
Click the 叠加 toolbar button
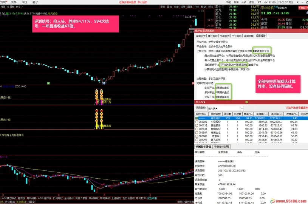click(x=169, y=6)
